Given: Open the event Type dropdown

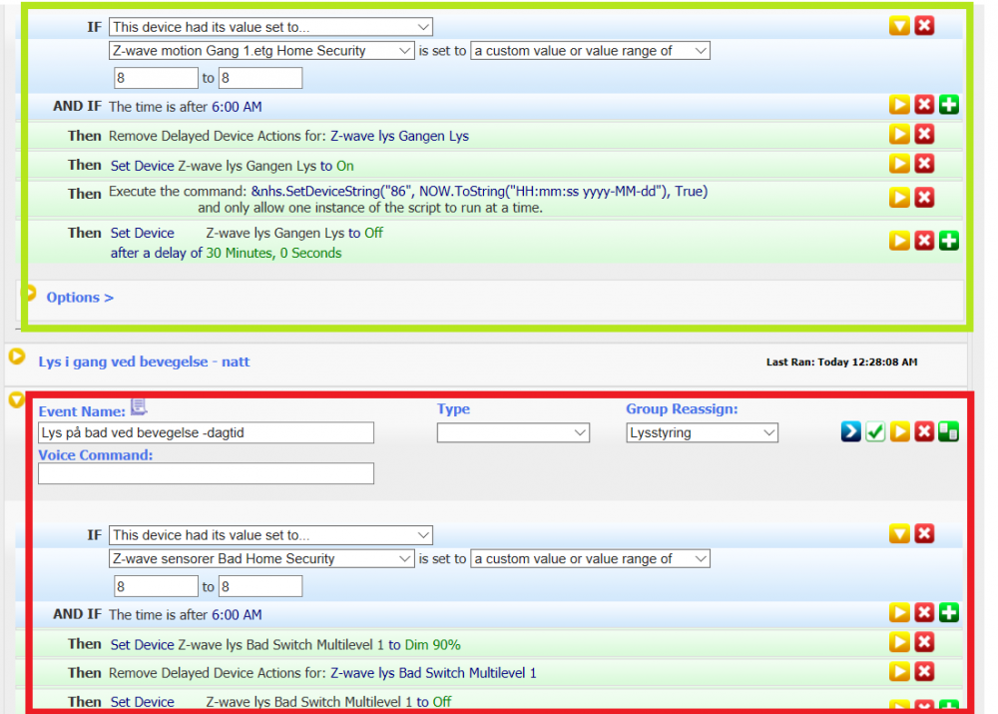Looking at the screenshot, I should [513, 432].
